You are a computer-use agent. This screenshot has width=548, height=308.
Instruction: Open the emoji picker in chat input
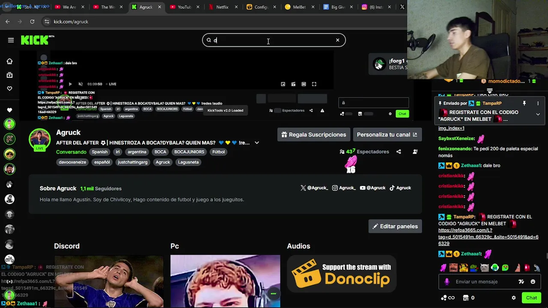point(533,281)
